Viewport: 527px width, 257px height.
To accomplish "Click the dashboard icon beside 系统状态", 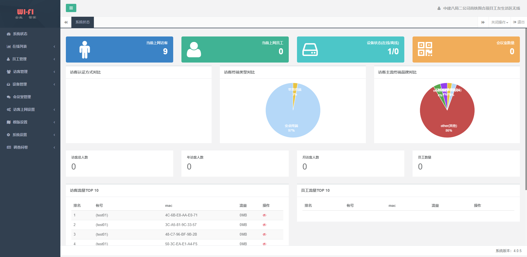I will point(9,34).
